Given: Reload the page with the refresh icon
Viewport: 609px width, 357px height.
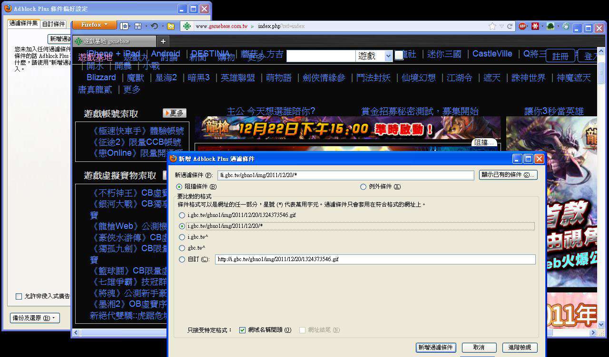Looking at the screenshot, I should 510,26.
